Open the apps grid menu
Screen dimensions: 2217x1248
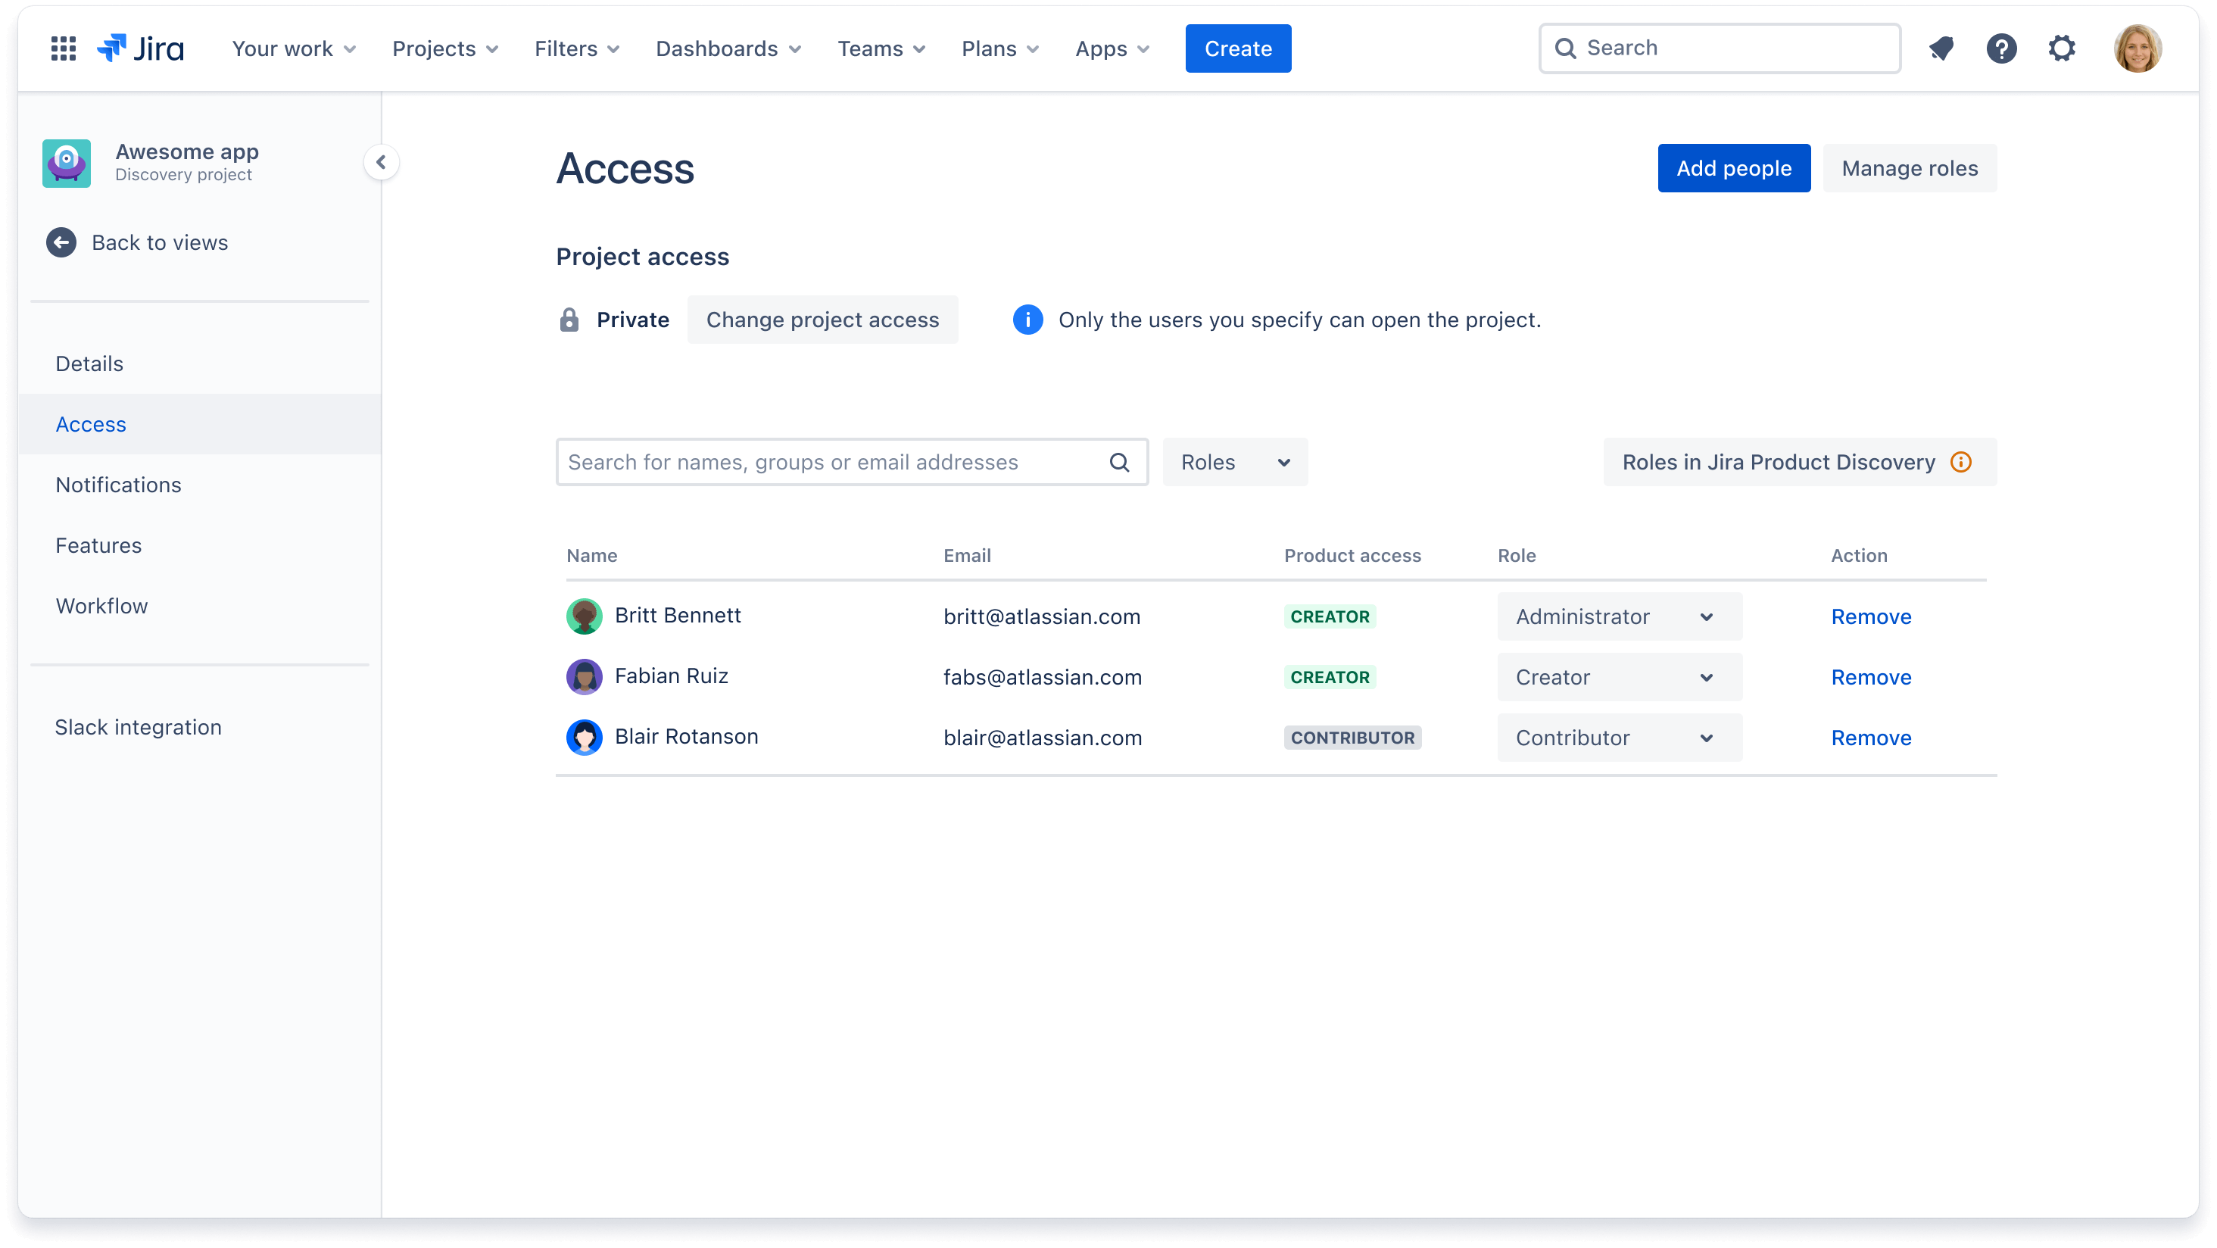pos(62,48)
